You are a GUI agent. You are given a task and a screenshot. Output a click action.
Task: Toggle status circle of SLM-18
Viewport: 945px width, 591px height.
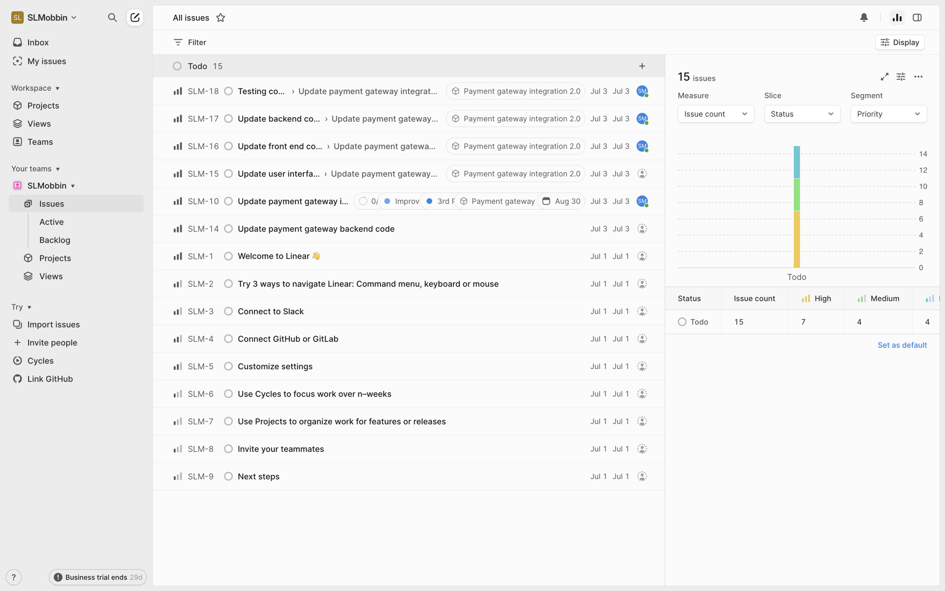click(x=228, y=91)
